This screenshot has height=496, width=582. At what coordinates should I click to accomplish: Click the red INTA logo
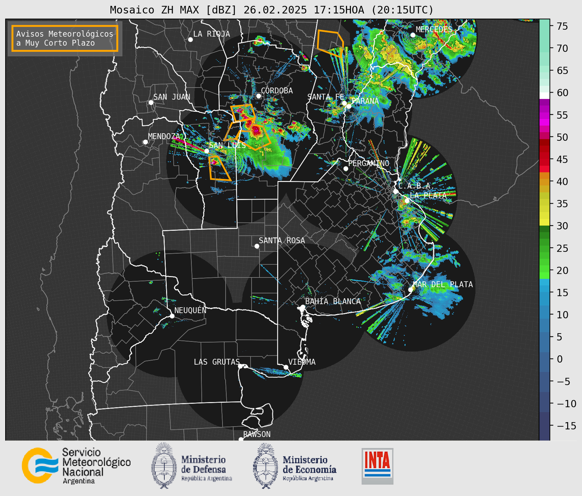click(377, 466)
